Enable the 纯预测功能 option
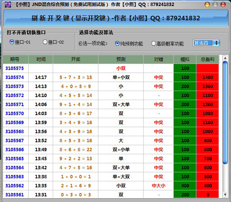The width and height of the screenshot is (231, 202). point(117,43)
